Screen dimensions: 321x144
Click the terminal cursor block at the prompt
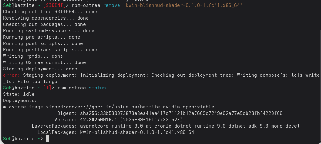pyautogui.click(x=47, y=139)
